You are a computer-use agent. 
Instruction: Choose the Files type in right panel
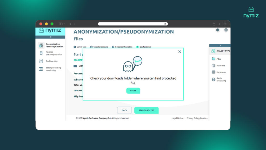(x=218, y=59)
